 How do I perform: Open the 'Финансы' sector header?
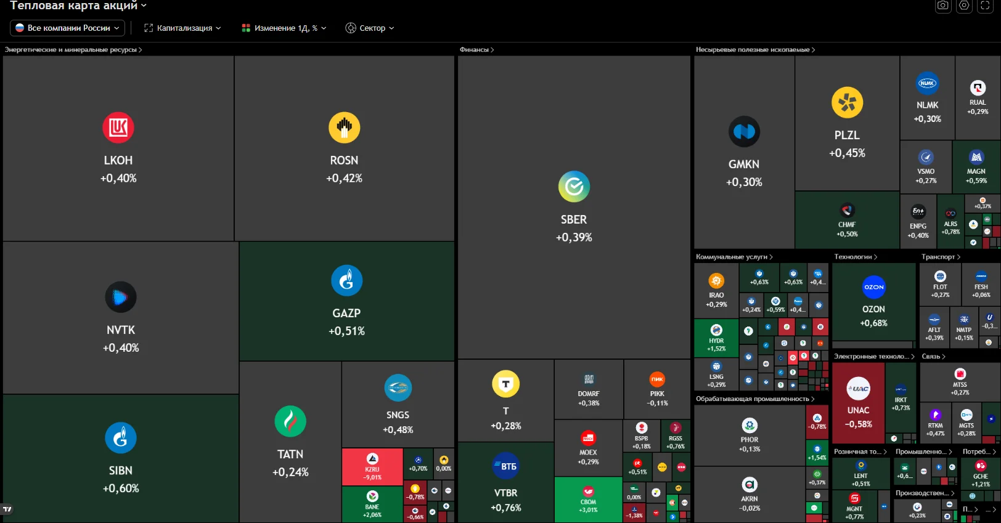click(476, 50)
